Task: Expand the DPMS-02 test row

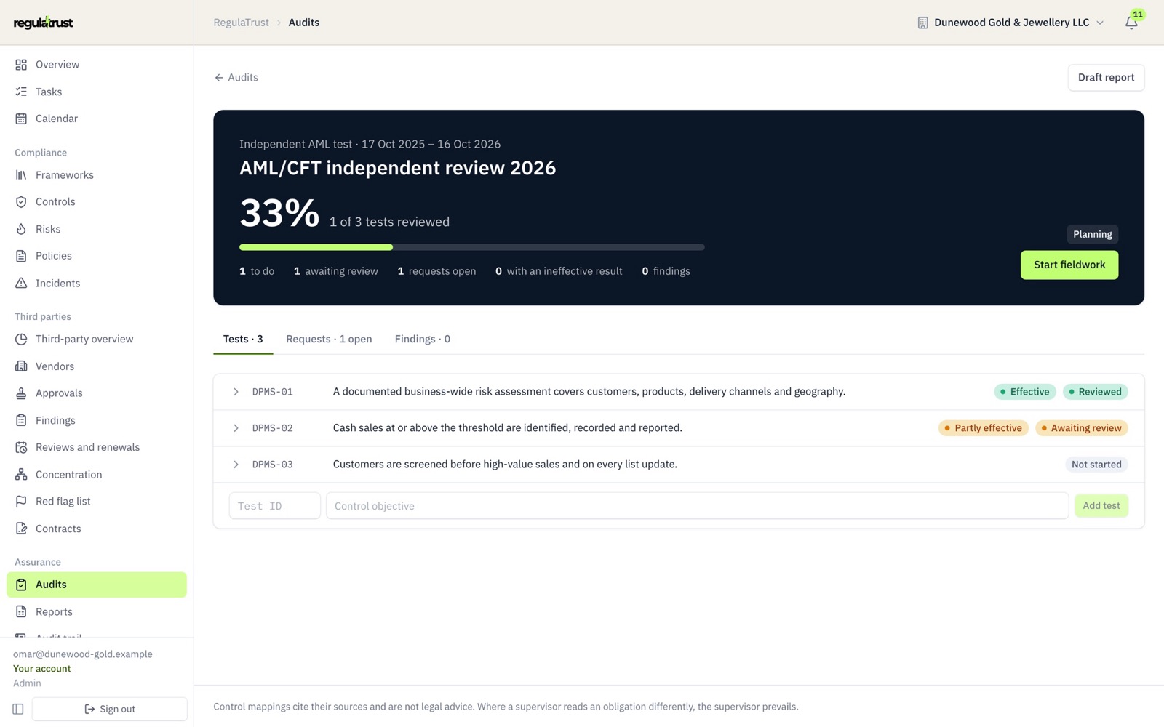Action: pyautogui.click(x=236, y=428)
